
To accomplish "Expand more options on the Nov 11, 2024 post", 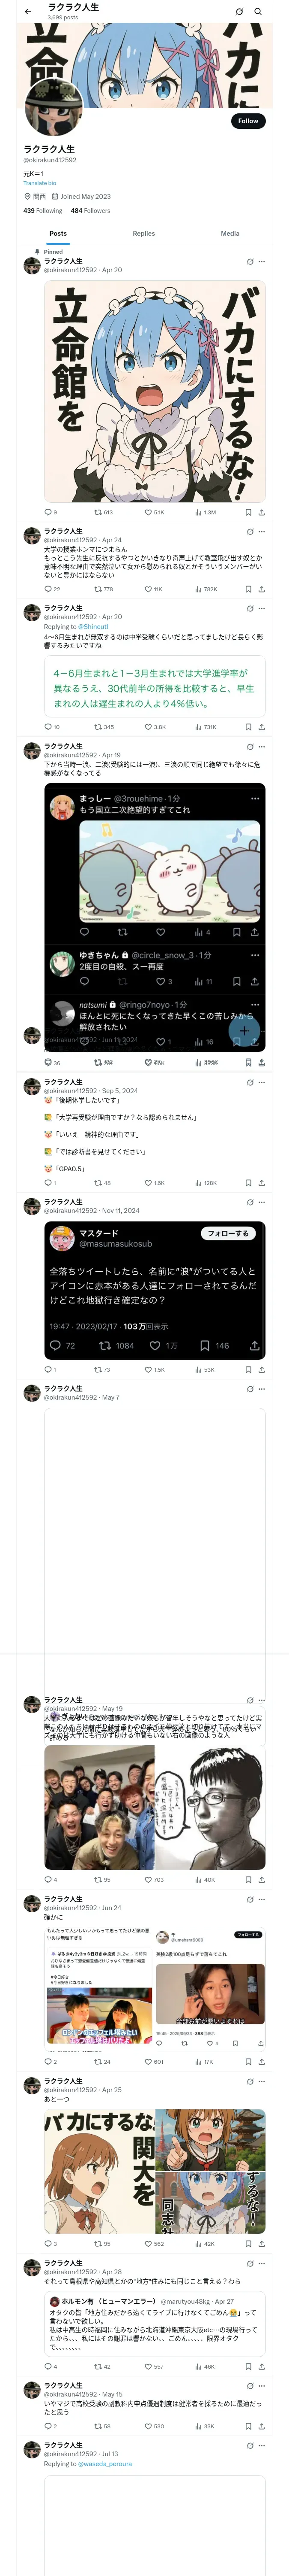I will (262, 1202).
